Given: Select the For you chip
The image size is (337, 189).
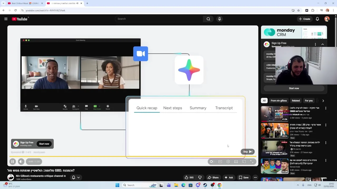Looking at the screenshot, I should [309, 101].
